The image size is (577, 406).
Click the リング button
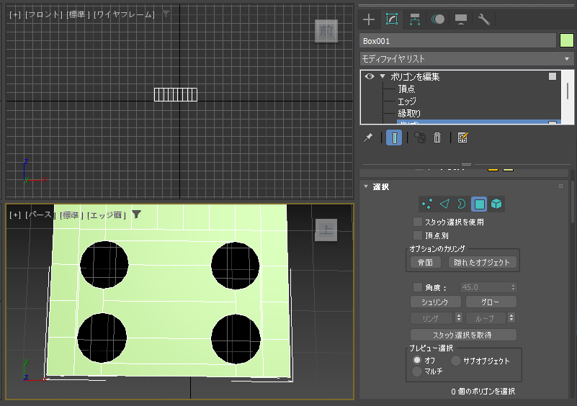tap(431, 318)
